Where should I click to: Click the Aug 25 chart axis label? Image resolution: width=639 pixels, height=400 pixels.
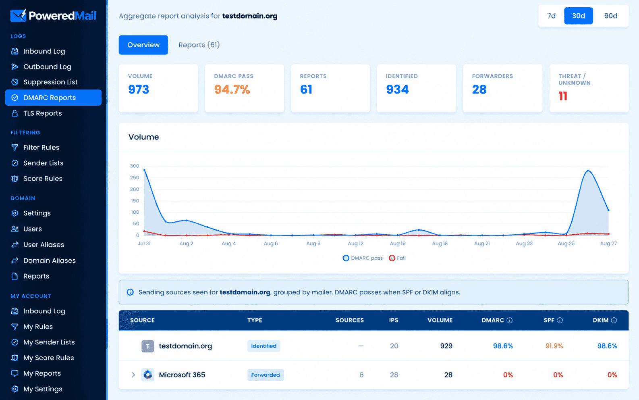click(x=566, y=244)
